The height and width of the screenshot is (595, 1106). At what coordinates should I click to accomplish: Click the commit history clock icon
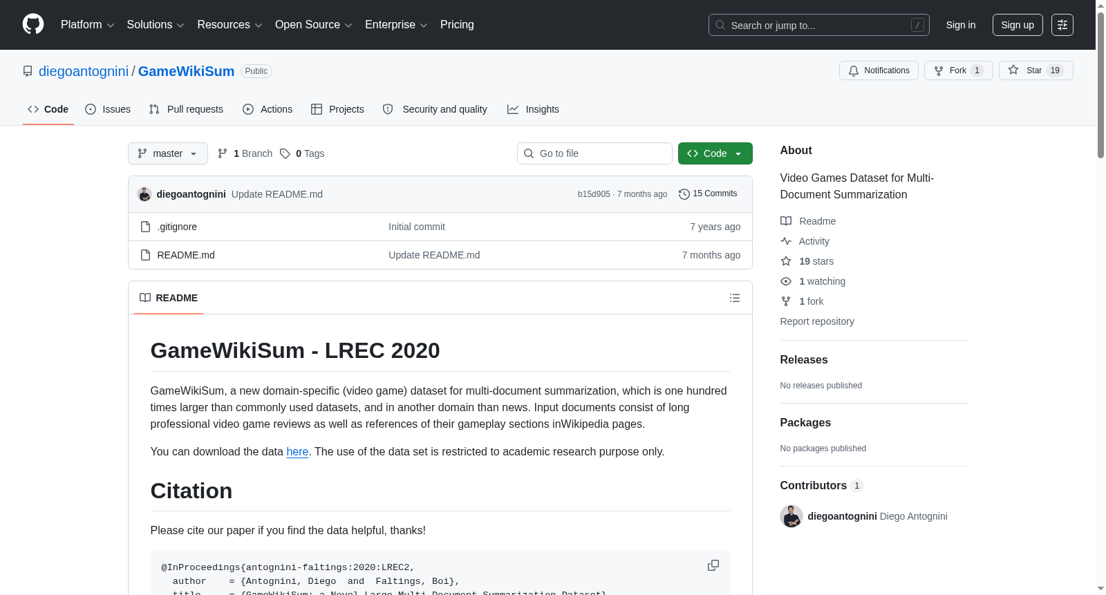(684, 194)
